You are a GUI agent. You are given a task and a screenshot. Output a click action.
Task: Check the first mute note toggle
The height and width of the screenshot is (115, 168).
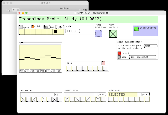point(111,99)
